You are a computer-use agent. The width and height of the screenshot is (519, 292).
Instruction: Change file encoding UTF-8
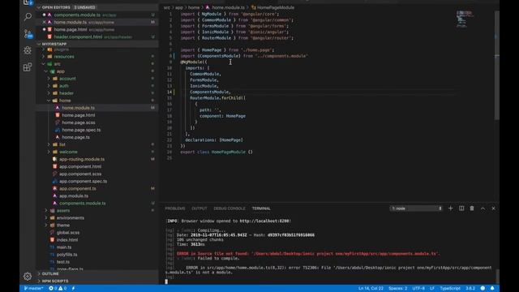418,289
